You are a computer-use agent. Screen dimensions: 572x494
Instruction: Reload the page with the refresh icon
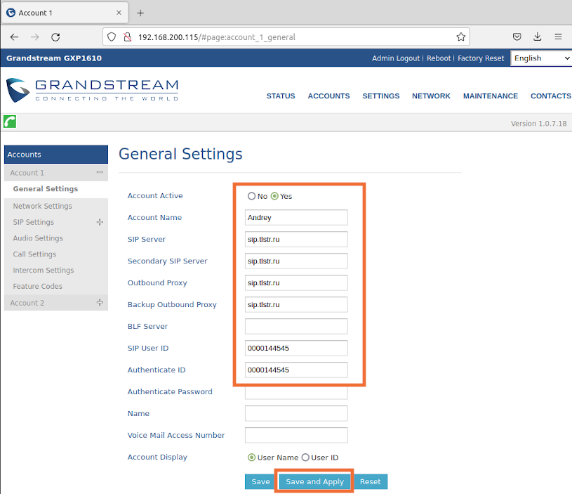pos(55,37)
